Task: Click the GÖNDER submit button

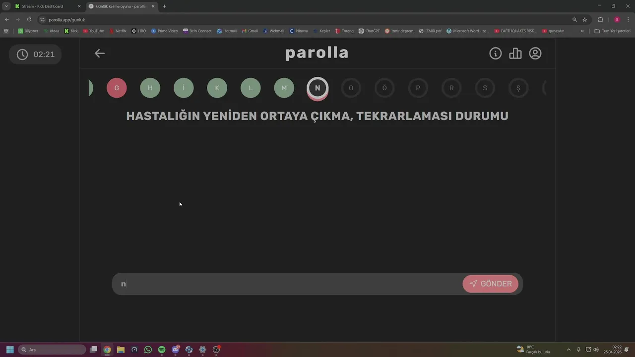Action: pyautogui.click(x=491, y=284)
